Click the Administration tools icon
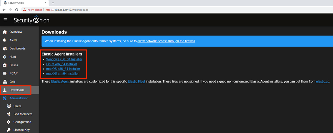Screen dimensions: 333x133 click(5, 98)
